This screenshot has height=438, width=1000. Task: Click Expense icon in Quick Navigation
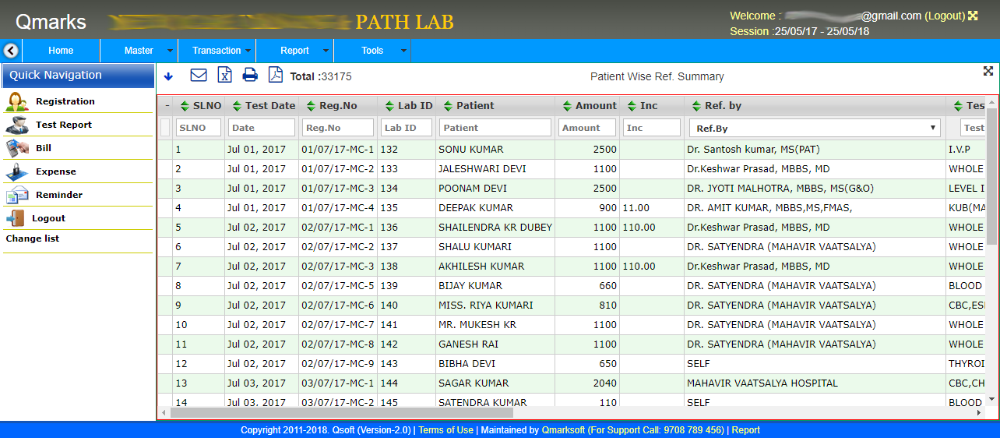point(16,171)
